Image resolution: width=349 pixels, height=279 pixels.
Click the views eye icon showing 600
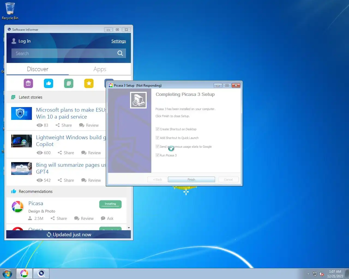[x=40, y=153]
